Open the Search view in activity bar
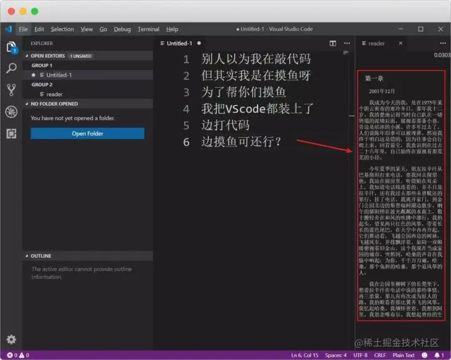Image resolution: width=451 pixels, height=360 pixels. [x=11, y=68]
